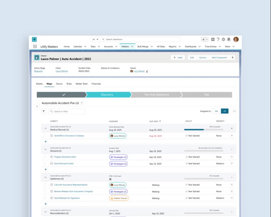Click Paralegals pill on Review Release row
The width and height of the screenshot is (271, 217).
point(118,192)
